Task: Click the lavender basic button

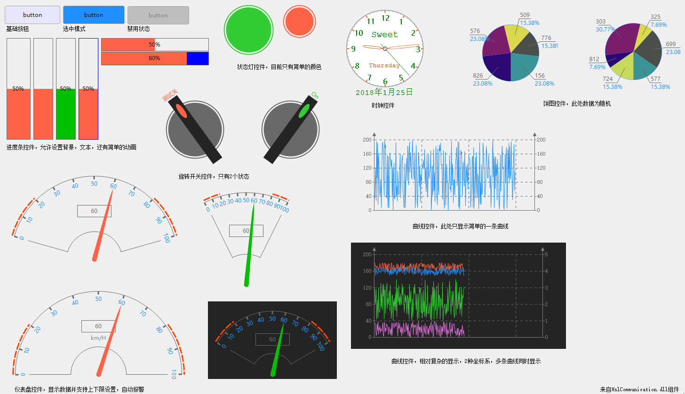Action: click(x=32, y=15)
